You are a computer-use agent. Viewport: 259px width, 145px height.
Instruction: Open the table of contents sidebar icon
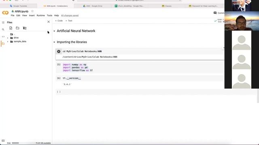[3, 23]
